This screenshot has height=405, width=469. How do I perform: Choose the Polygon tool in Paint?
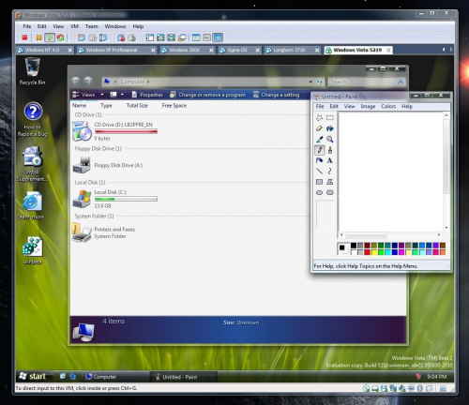pyautogui.click(x=330, y=182)
